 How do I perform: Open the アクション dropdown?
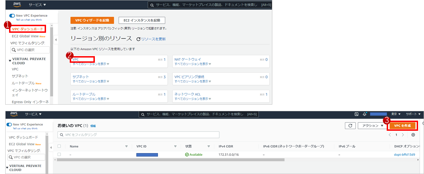tap(373, 126)
